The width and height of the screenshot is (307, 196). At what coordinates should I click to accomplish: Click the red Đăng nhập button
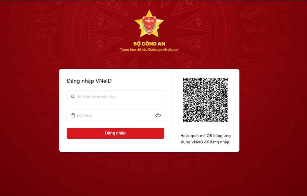click(x=115, y=133)
